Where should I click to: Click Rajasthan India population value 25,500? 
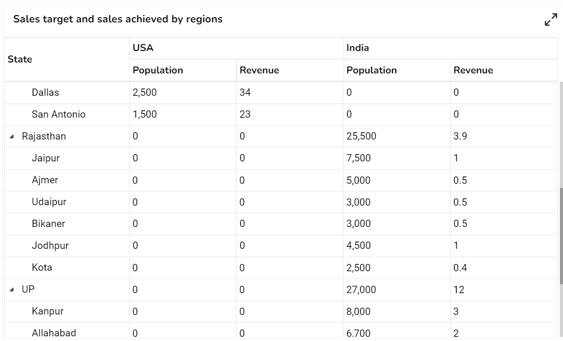pyautogui.click(x=361, y=136)
